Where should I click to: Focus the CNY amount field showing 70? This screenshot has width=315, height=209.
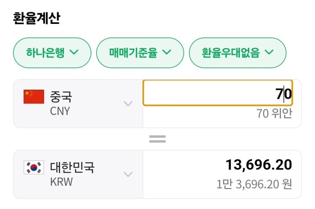(x=218, y=93)
